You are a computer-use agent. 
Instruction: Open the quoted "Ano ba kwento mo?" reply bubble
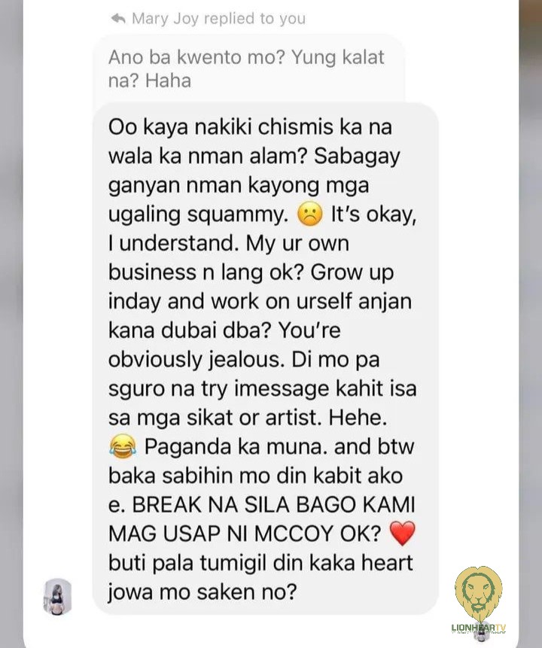[248, 69]
